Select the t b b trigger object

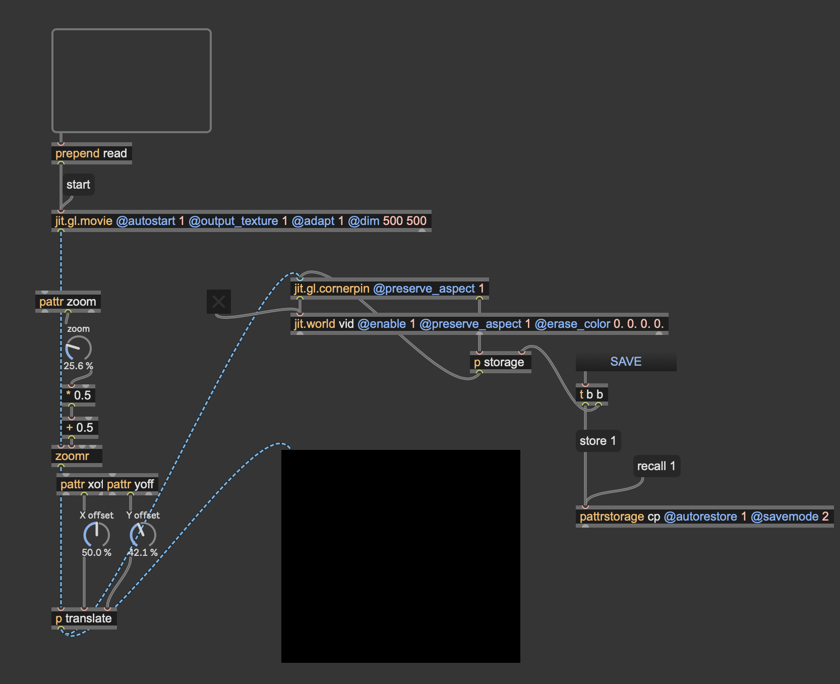(x=591, y=394)
